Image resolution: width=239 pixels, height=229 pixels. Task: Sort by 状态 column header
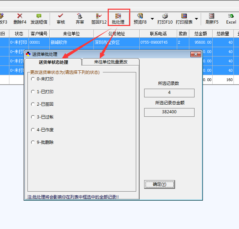19,34
